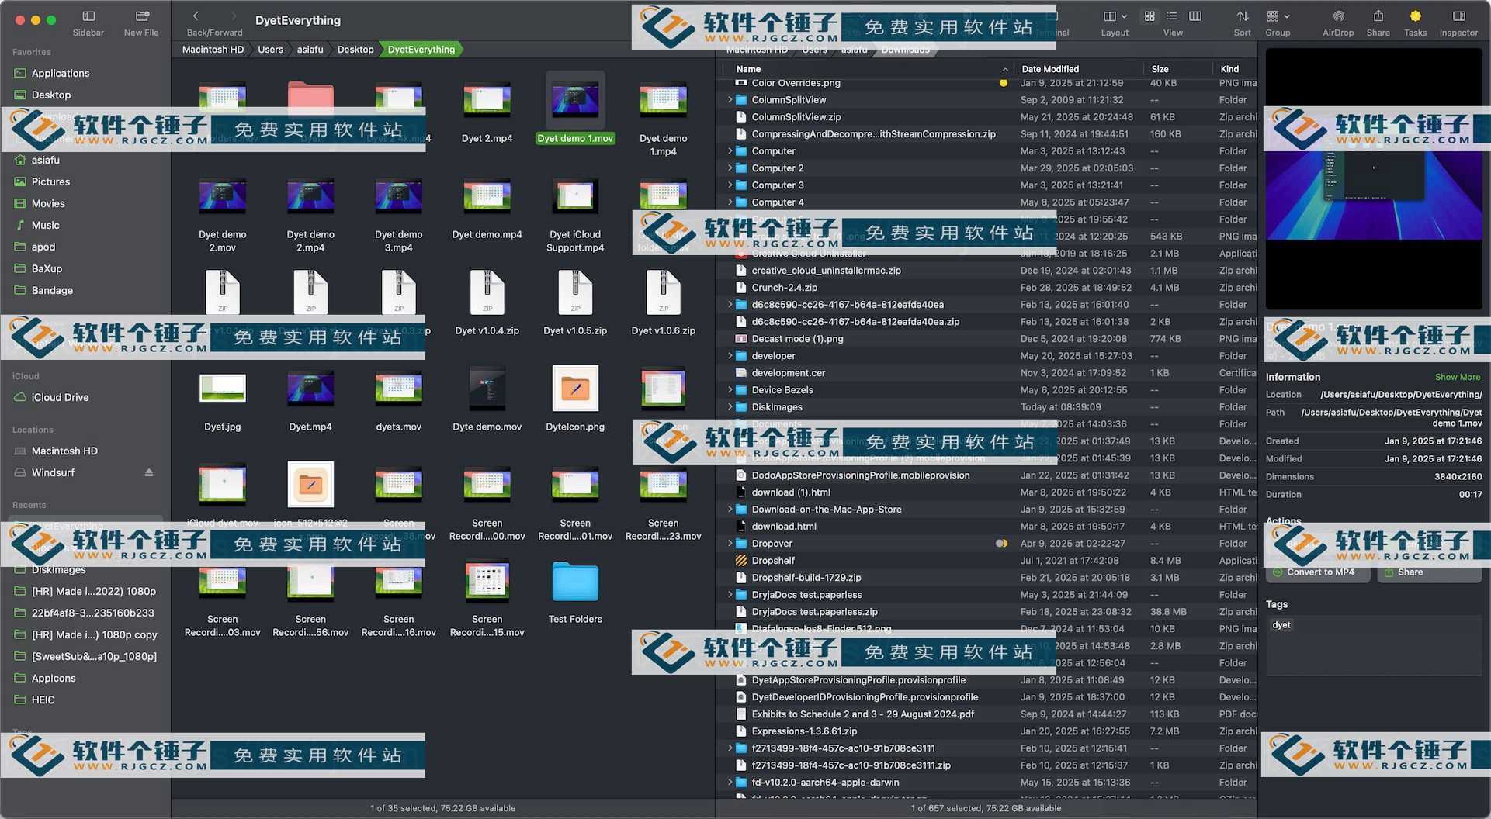Open the Bandage sidebar folder
Image resolution: width=1491 pixels, height=819 pixels.
pos(52,290)
